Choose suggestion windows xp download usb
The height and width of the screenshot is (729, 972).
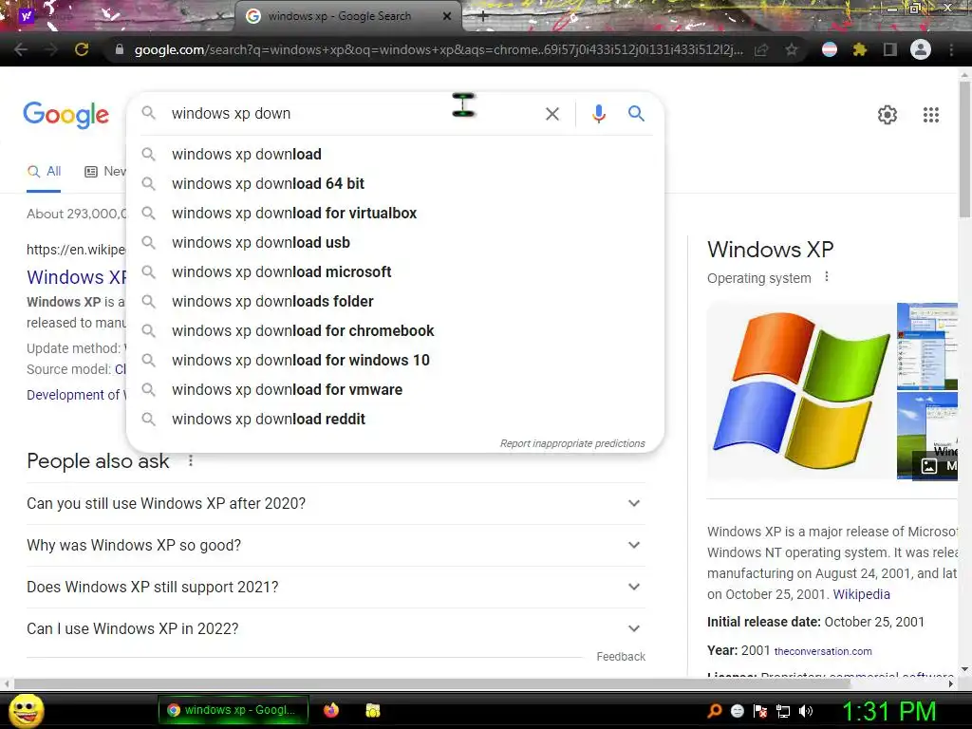click(395, 242)
